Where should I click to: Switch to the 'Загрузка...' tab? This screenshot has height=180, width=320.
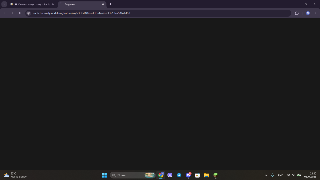pyautogui.click(x=82, y=4)
